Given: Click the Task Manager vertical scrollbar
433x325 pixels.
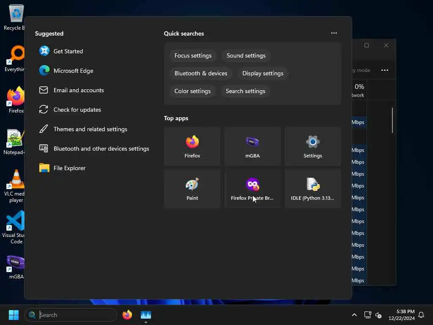Looking at the screenshot, I should click(392, 120).
